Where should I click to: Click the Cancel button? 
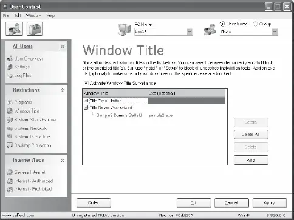coord(231,203)
